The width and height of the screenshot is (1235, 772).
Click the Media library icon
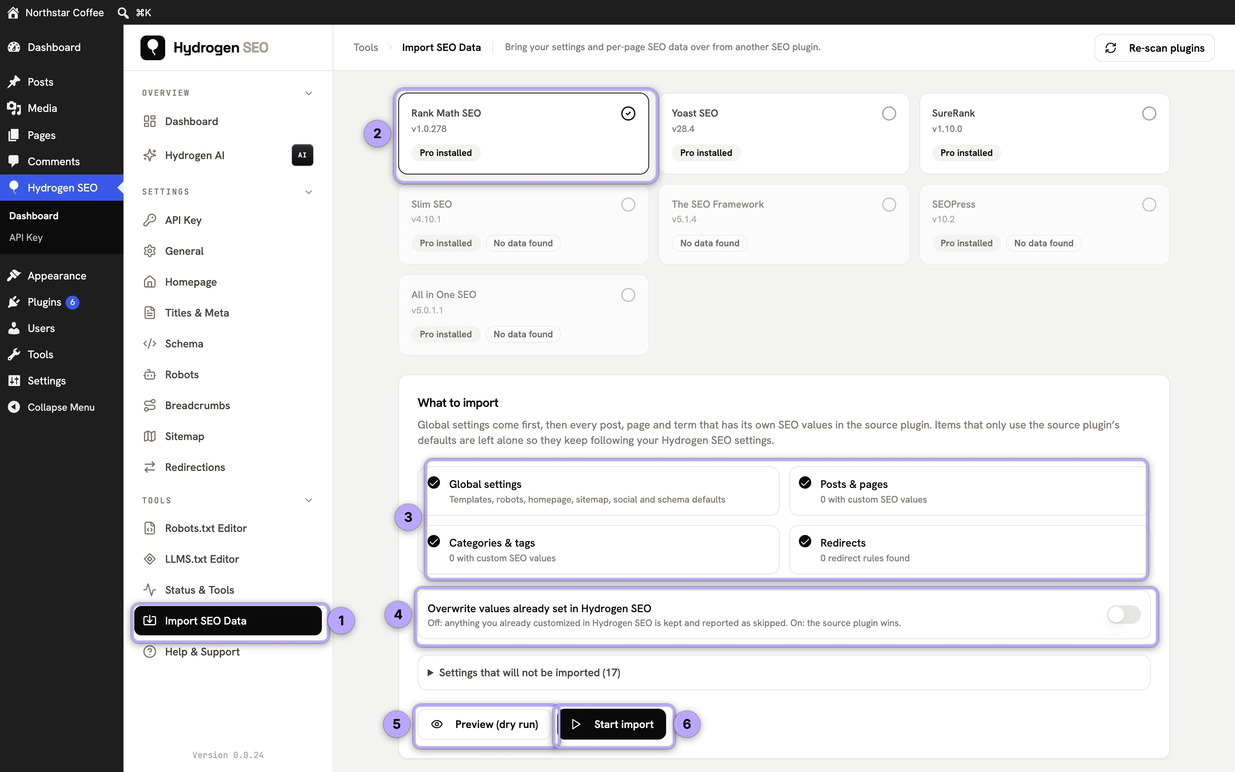click(14, 108)
